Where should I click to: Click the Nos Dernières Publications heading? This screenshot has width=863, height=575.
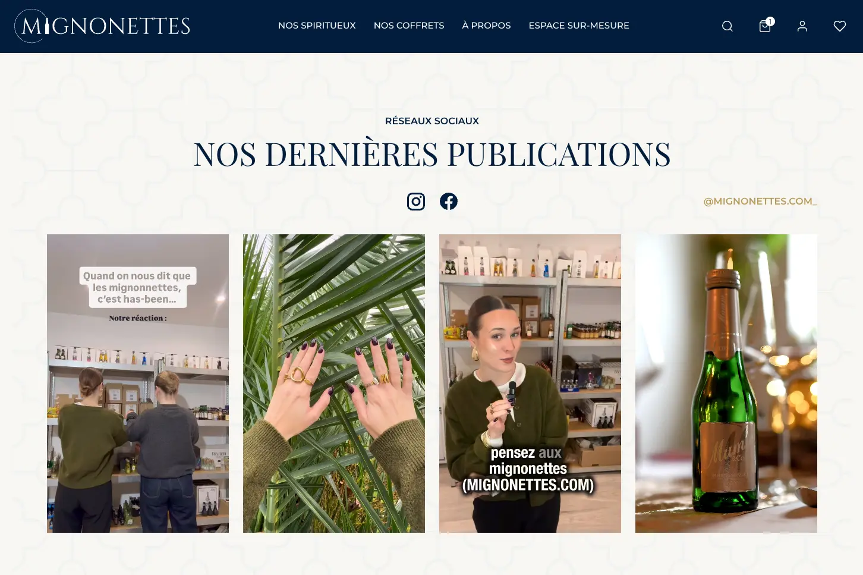pyautogui.click(x=432, y=155)
